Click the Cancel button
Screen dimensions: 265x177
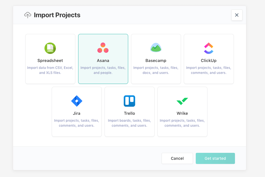177,158
